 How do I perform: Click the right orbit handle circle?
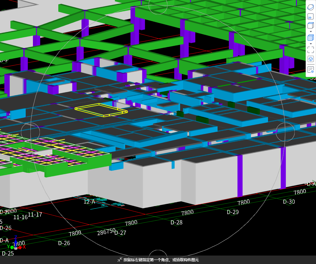click(x=285, y=132)
